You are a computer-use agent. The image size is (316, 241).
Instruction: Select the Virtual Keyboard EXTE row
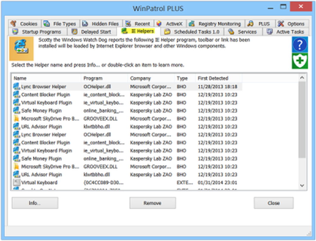tap(127, 182)
